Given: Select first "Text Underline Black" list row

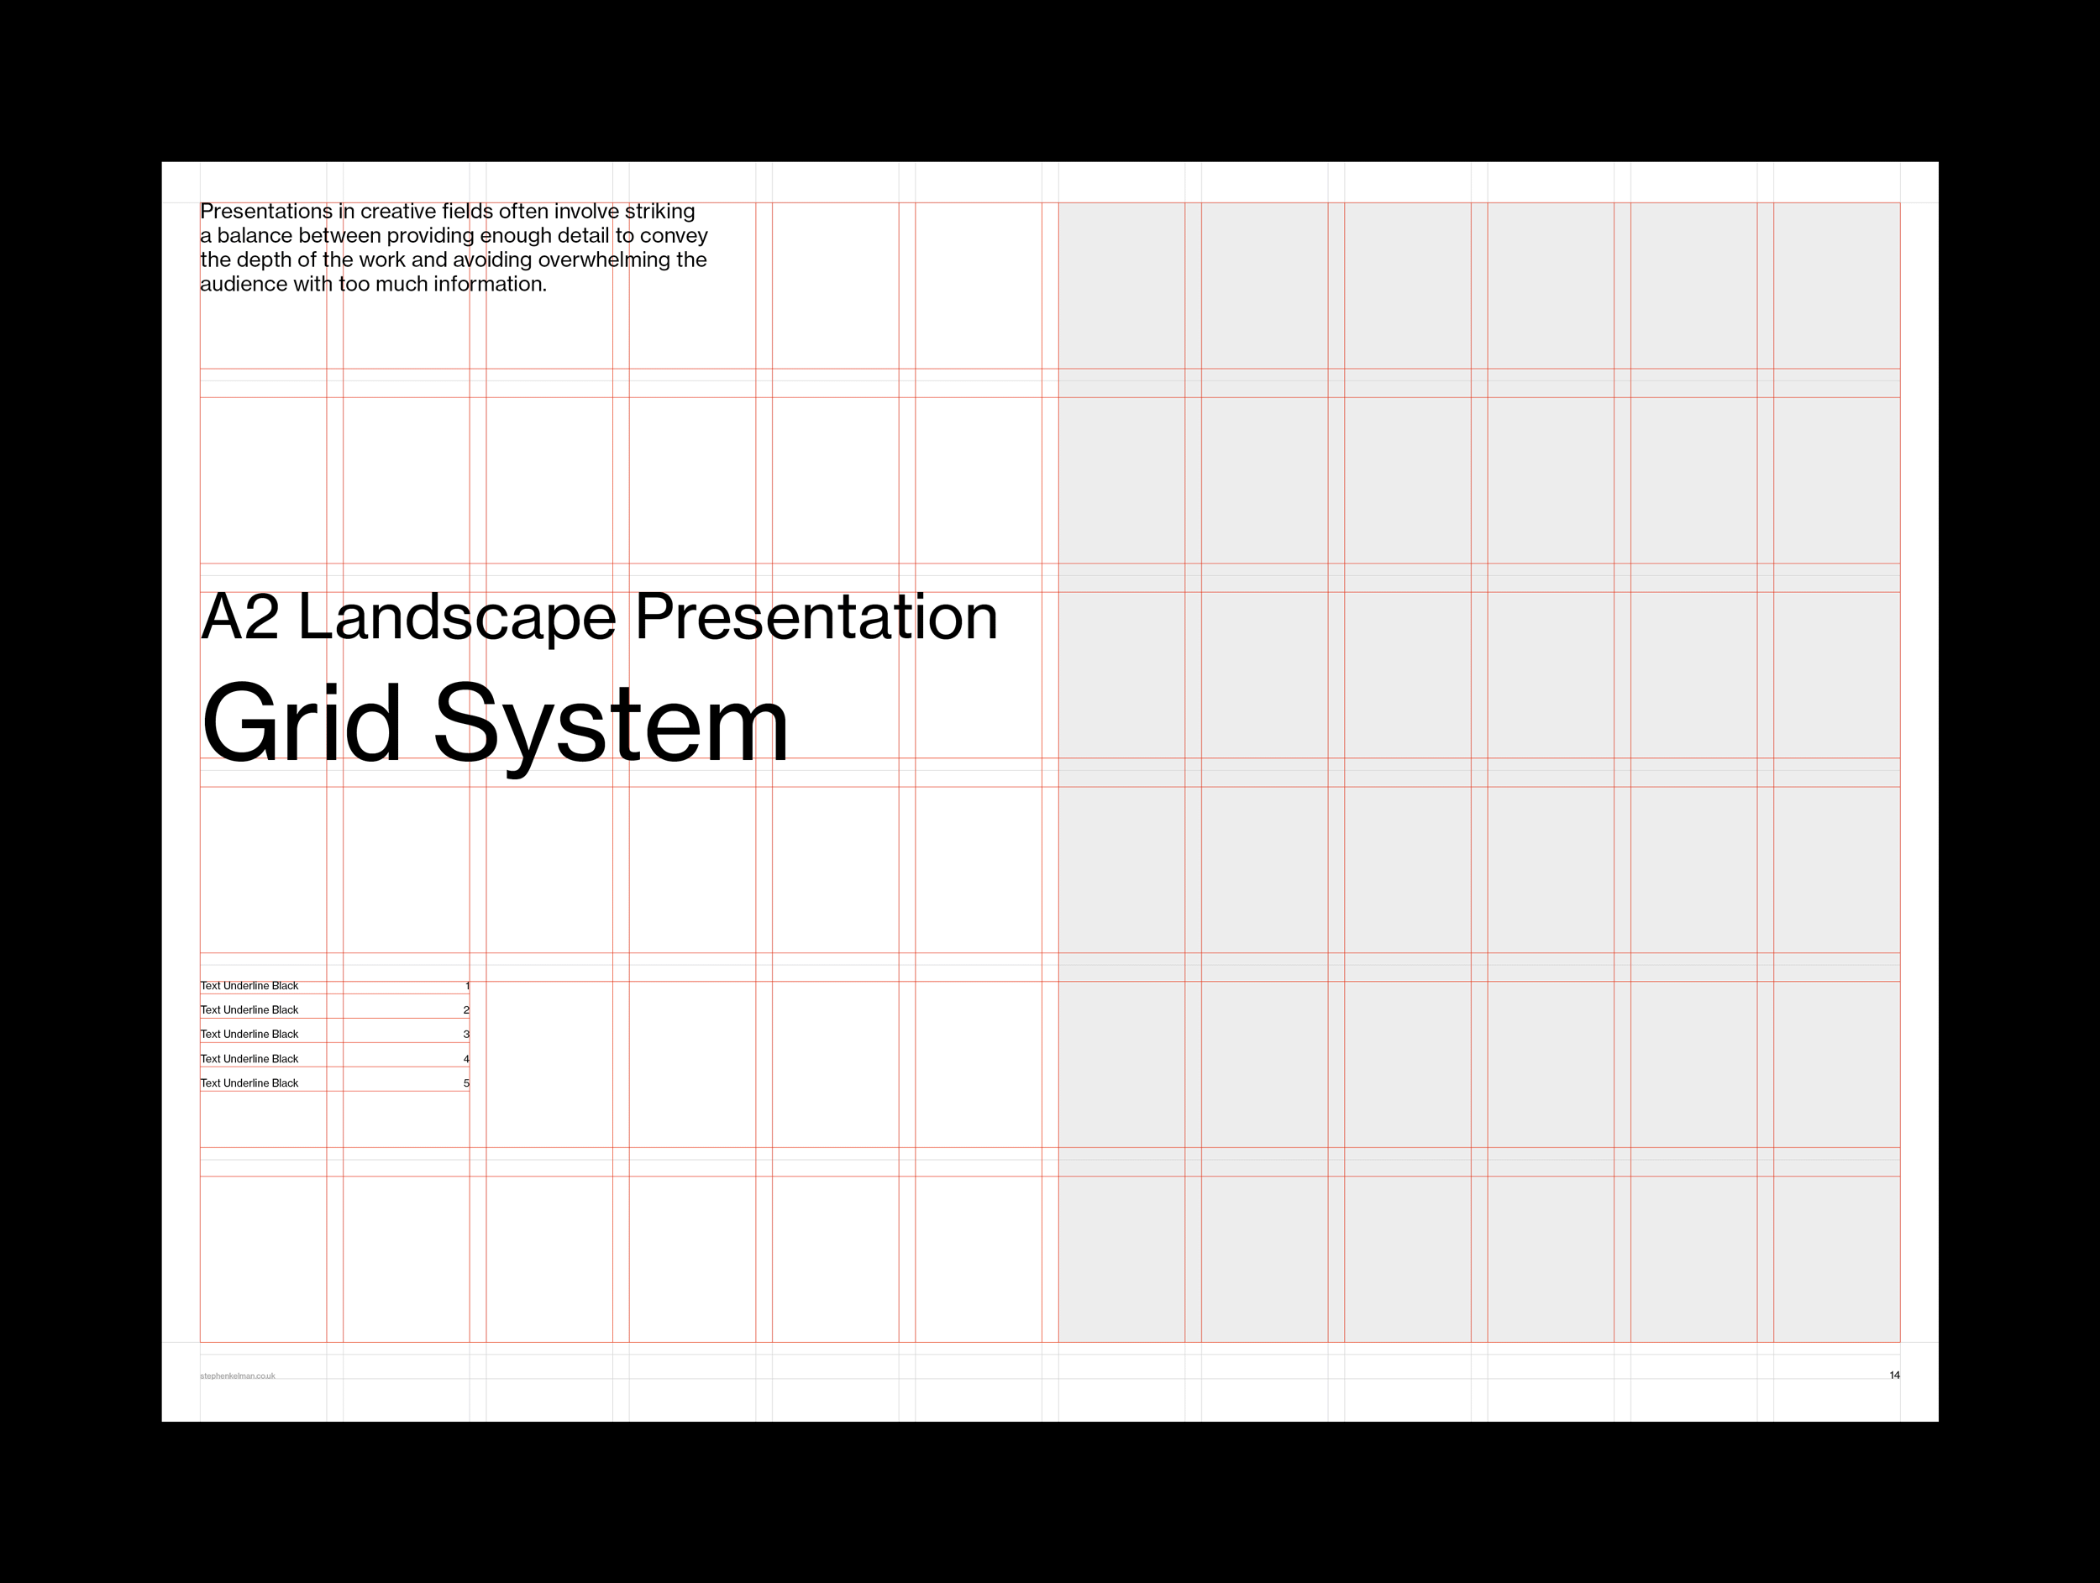Looking at the screenshot, I should [x=249, y=986].
